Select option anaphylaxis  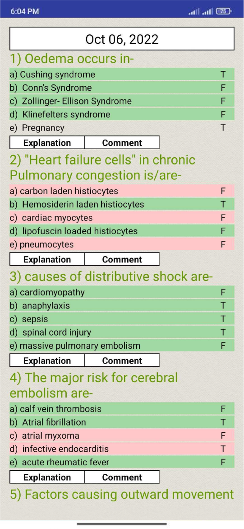point(122,306)
